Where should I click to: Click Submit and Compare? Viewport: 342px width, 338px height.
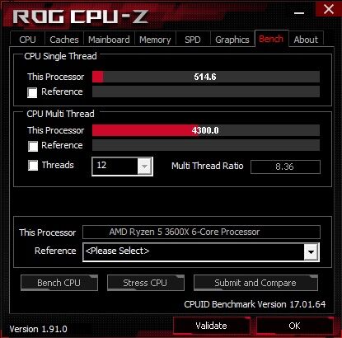click(x=255, y=283)
